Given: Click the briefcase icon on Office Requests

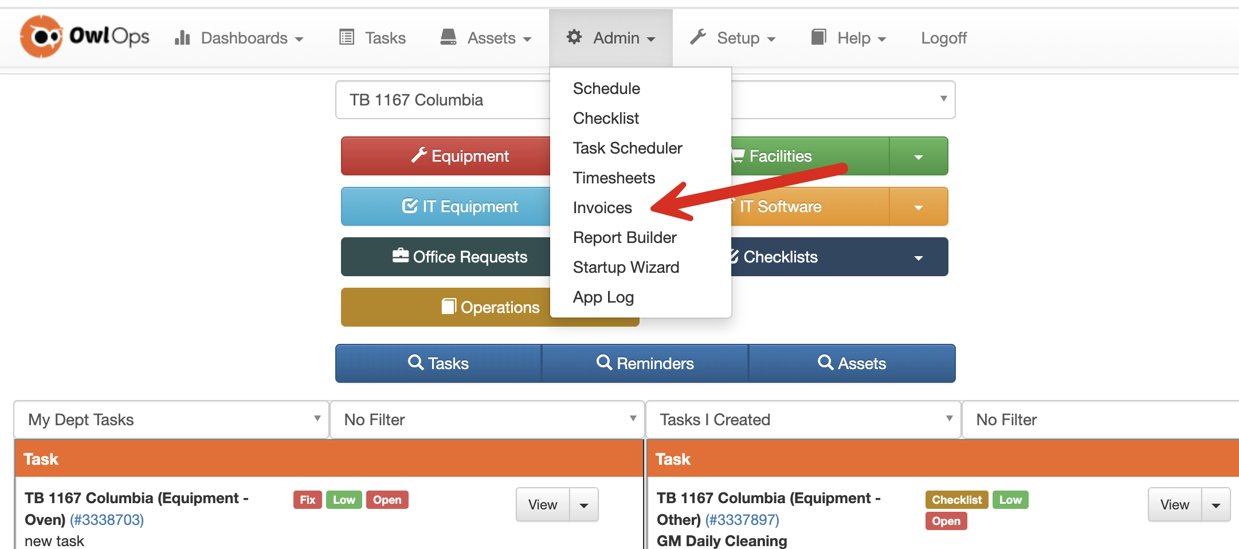Looking at the screenshot, I should tap(400, 256).
